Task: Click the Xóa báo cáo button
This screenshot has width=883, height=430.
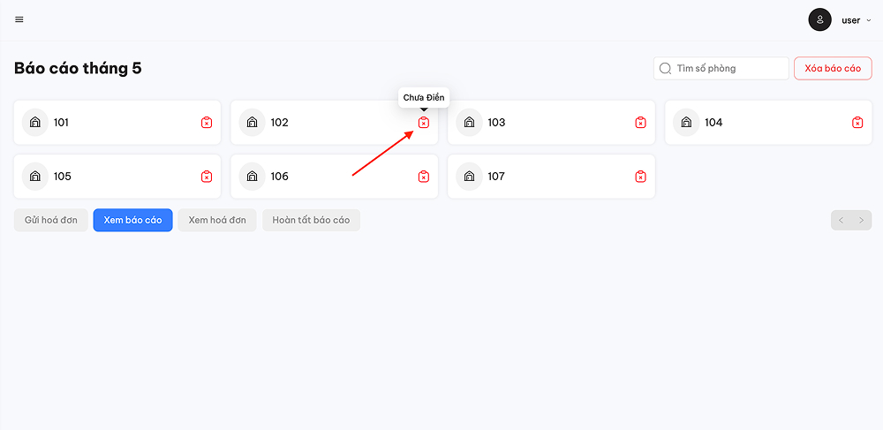Action: point(833,68)
